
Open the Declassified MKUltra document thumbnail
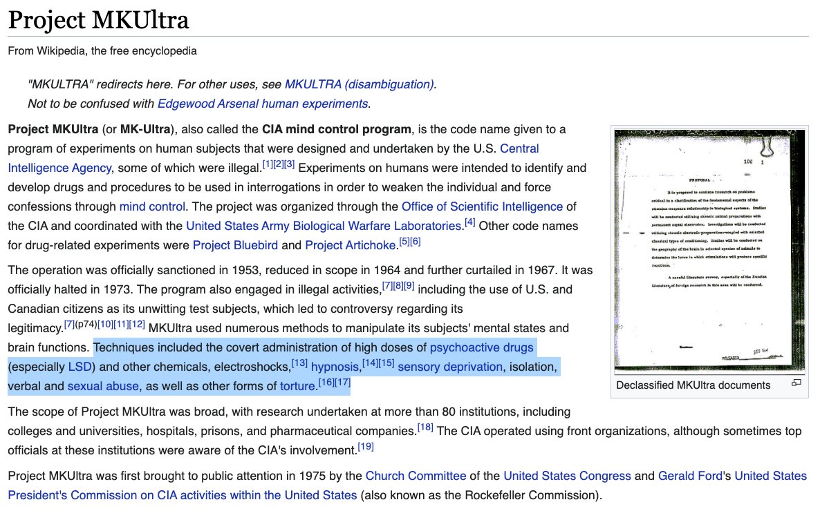point(709,250)
